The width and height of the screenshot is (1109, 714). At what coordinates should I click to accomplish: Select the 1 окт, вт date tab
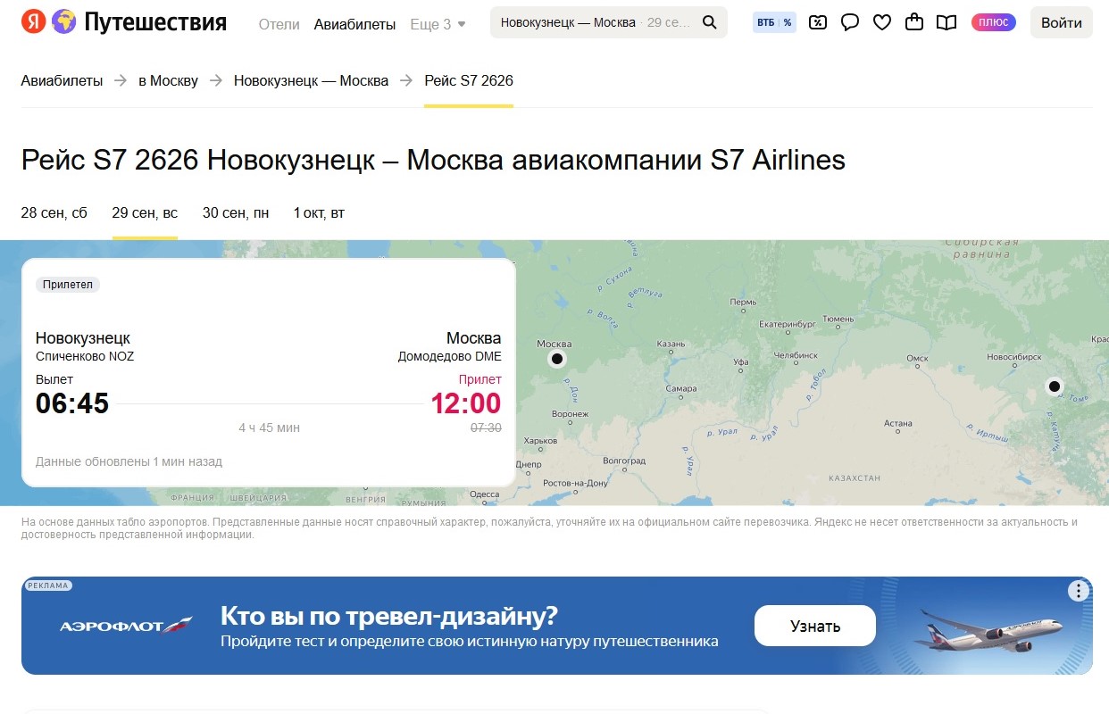click(319, 213)
